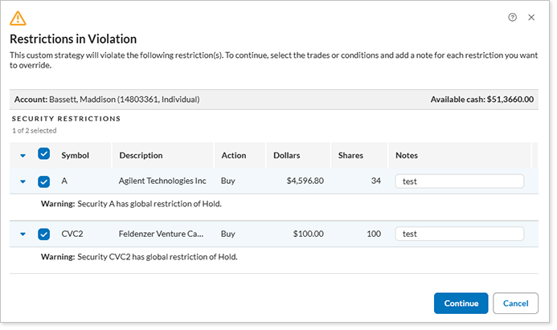Click the orange warning triangle icon
The height and width of the screenshot is (330, 557).
coord(18,18)
